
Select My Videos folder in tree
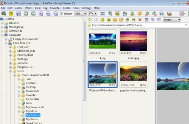point(32,119)
